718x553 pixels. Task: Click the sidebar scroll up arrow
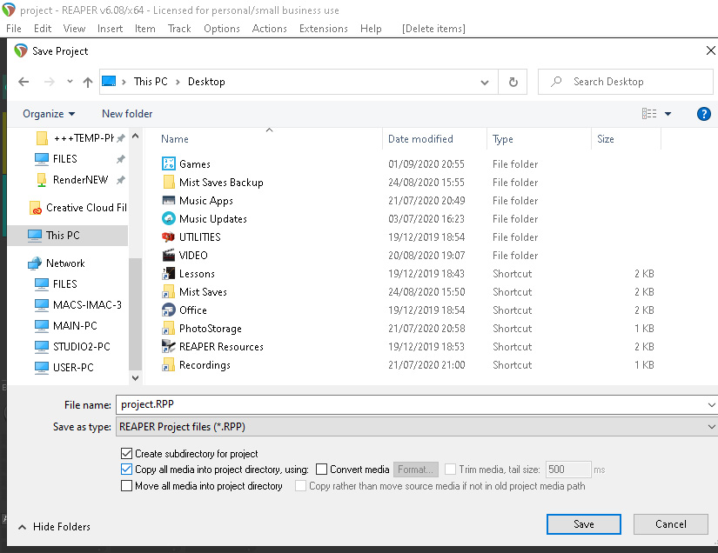135,137
